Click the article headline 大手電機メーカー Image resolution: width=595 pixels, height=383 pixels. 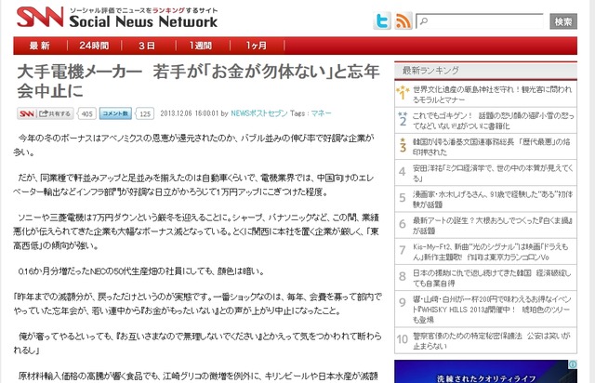pyautogui.click(x=198, y=81)
